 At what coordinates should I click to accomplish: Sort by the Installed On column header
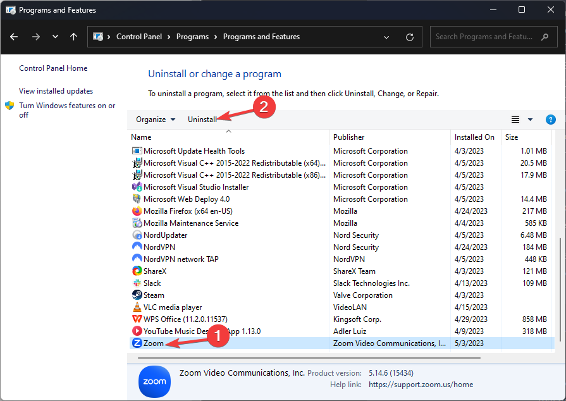point(474,137)
